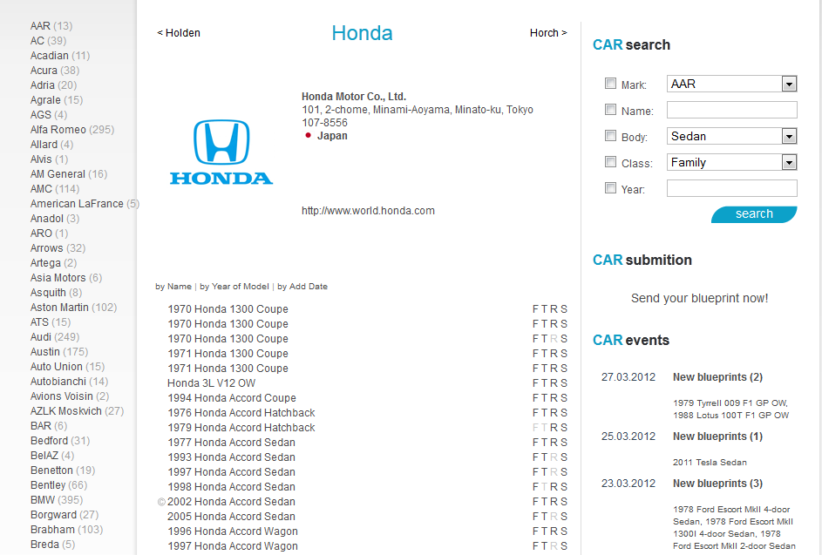Toggle the Class filter checkbox
This screenshot has height=555, width=822.
click(610, 162)
